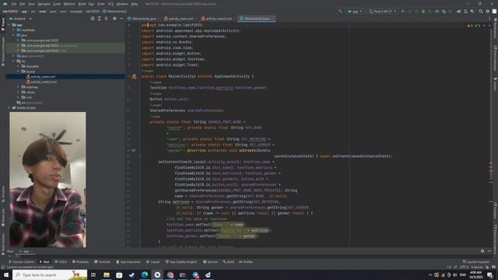Open Logcat tool window
Screen dimensions: 498x280
pos(153,262)
